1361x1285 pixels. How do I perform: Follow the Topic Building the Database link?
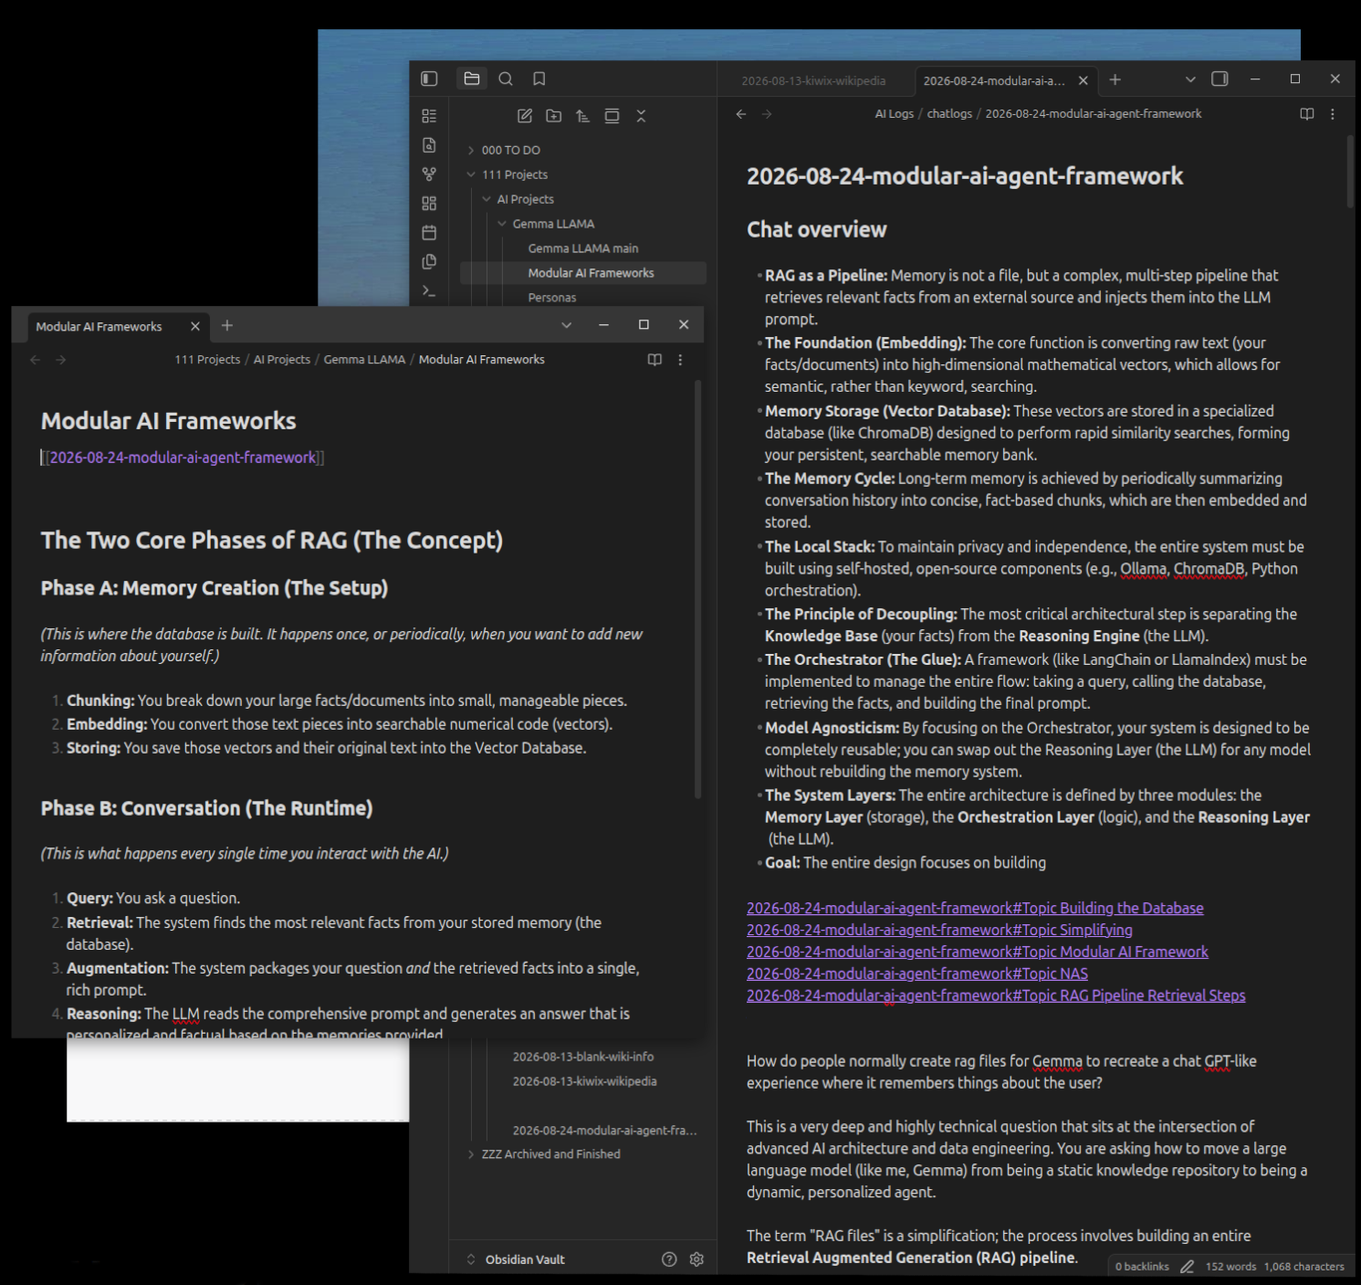pyautogui.click(x=975, y=908)
